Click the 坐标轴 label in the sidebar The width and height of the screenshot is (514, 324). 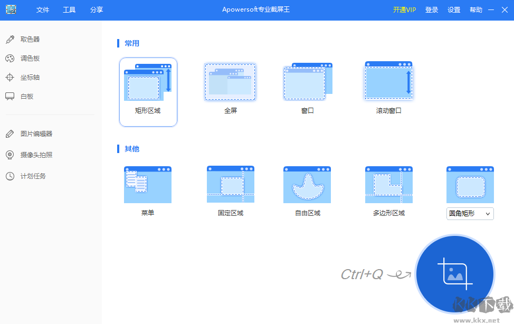coord(30,78)
